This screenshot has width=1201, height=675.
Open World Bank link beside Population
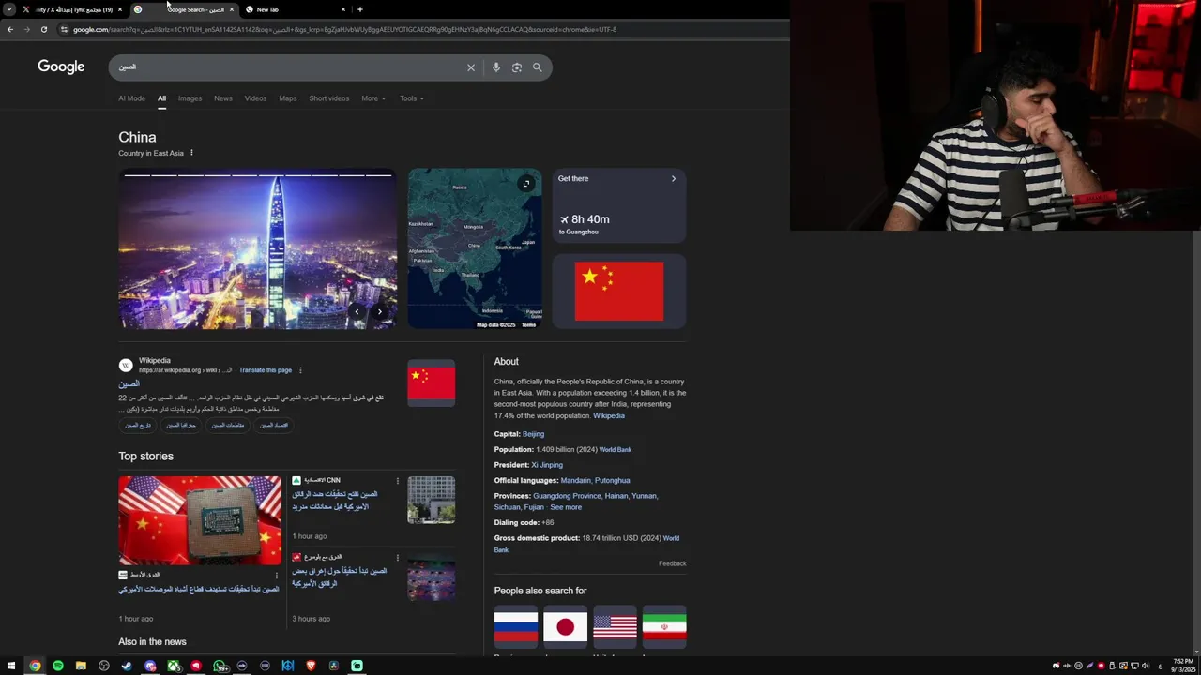coord(616,450)
